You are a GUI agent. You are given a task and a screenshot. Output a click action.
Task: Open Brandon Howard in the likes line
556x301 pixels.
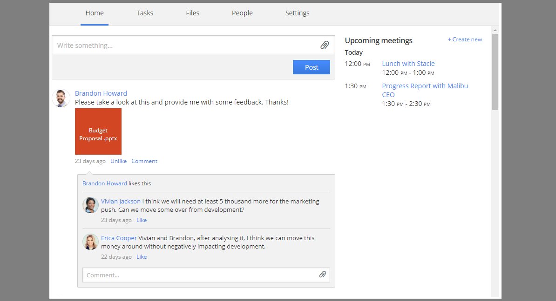tap(105, 183)
